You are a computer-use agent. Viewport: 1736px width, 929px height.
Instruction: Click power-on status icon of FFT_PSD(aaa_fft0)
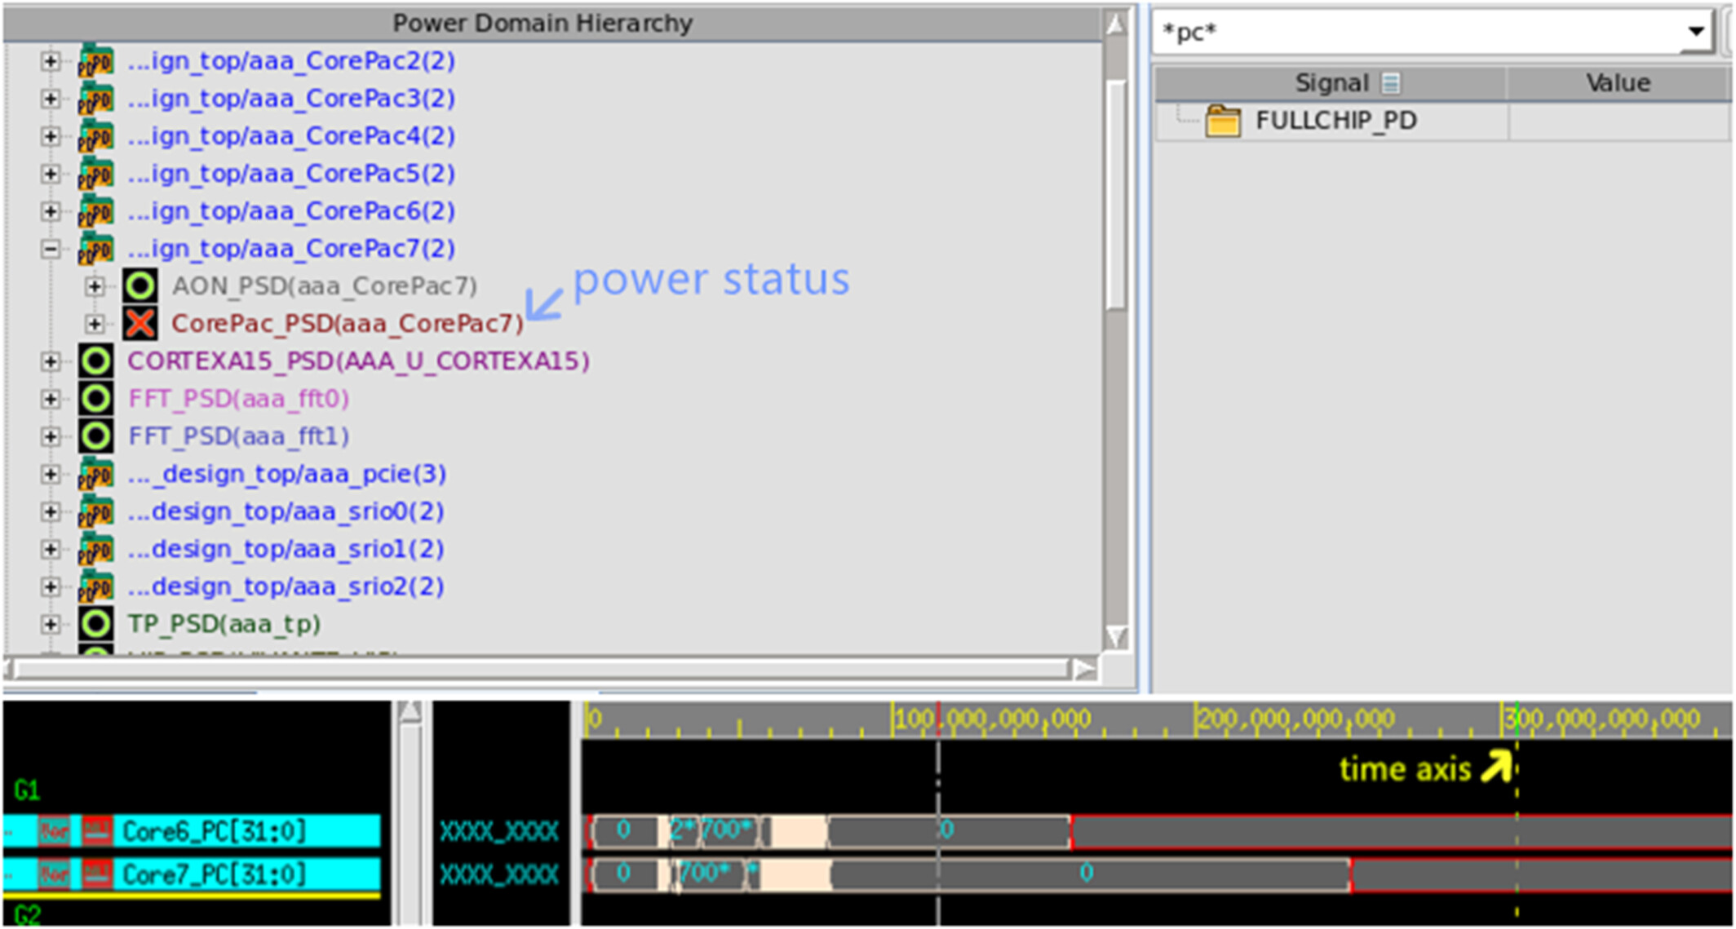point(95,399)
